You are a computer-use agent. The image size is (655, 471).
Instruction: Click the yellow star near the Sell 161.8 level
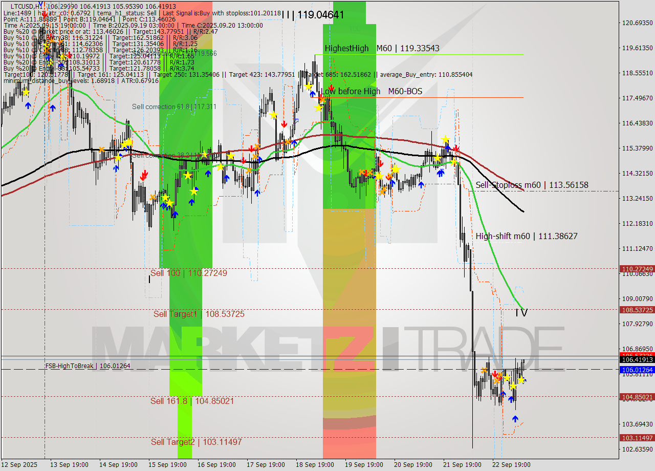[x=513, y=387]
